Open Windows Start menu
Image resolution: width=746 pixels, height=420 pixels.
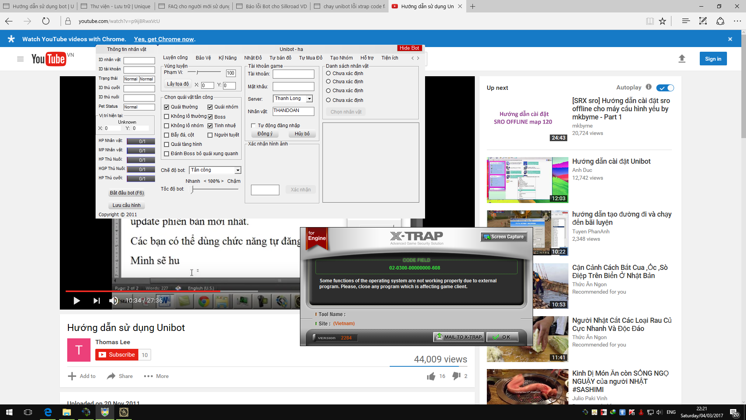click(x=9, y=412)
